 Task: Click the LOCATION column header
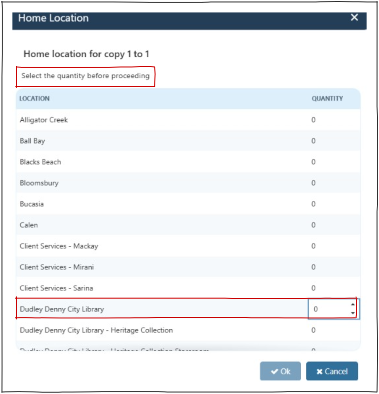coord(34,98)
